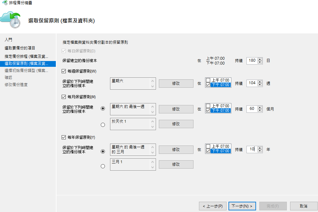The height and width of the screenshot is (212, 318).
Task: Select the 於天次 1 monthly radio option
Action: coord(103,125)
